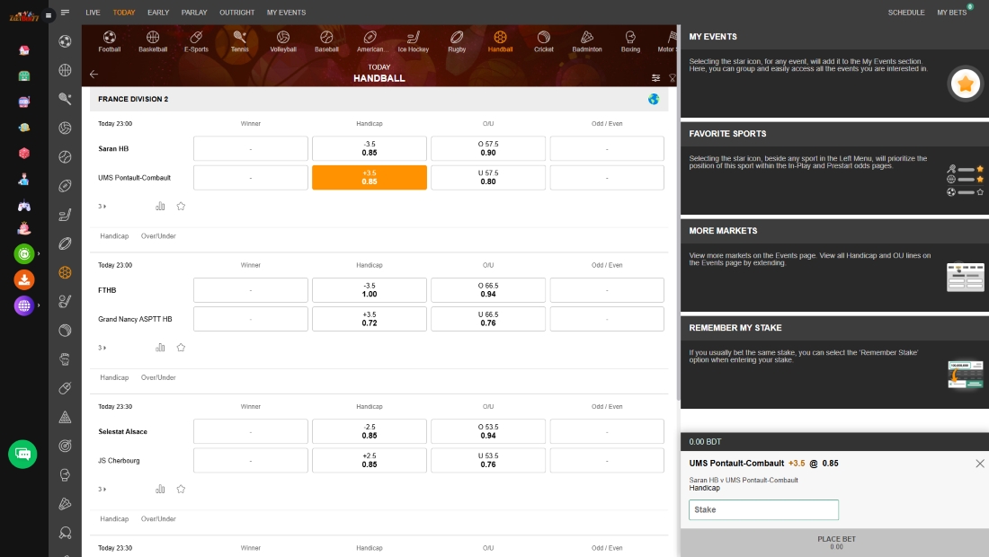989x557 pixels.
Task: Expand the green sidebar icon submenu arrow
Action: pos(39,253)
